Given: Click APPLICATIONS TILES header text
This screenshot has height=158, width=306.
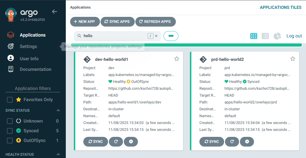Looking at the screenshot, I should [281, 7].
